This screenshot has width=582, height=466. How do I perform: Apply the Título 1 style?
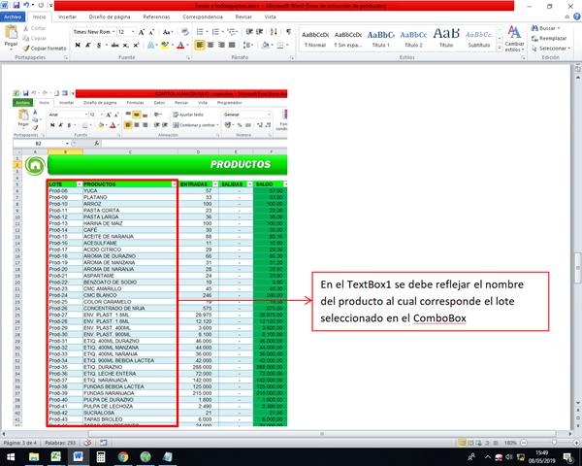(x=380, y=38)
